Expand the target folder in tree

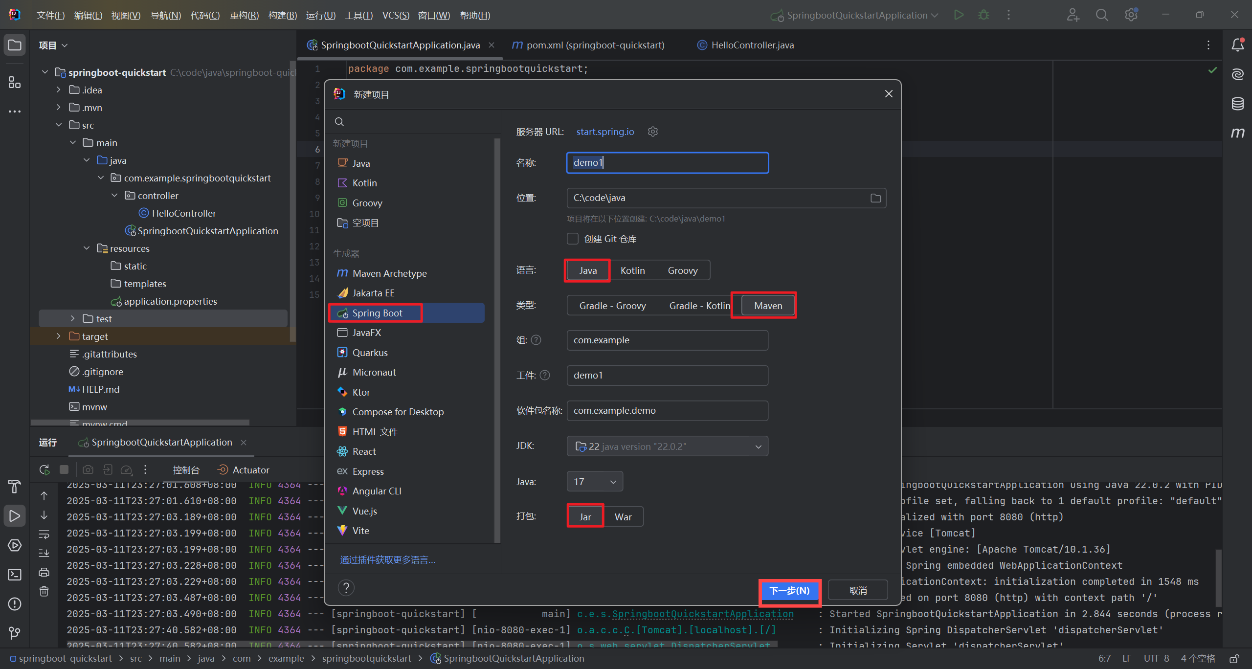[x=59, y=336]
